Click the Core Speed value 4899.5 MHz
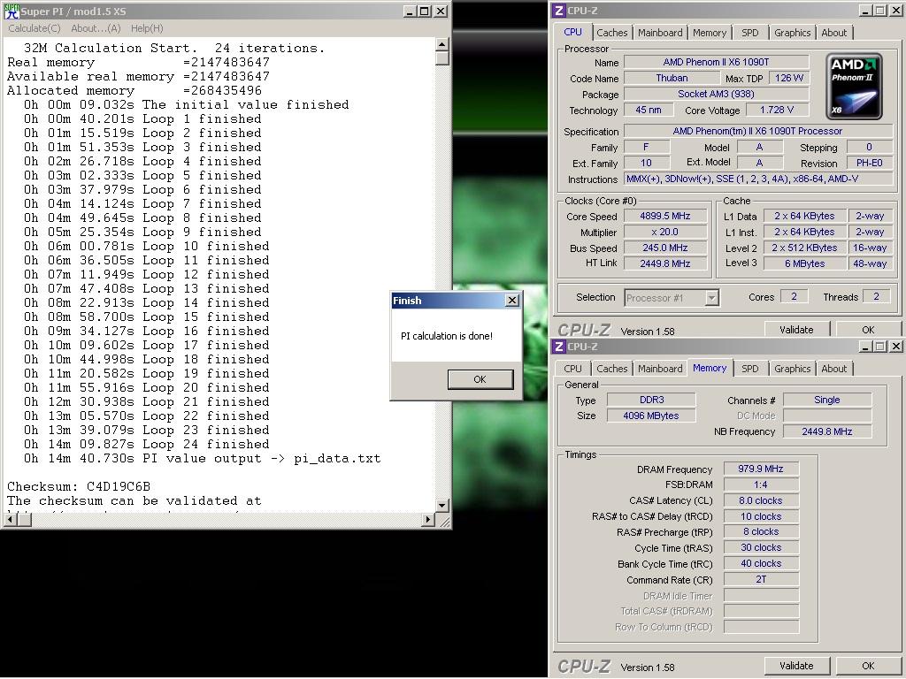 coord(665,216)
